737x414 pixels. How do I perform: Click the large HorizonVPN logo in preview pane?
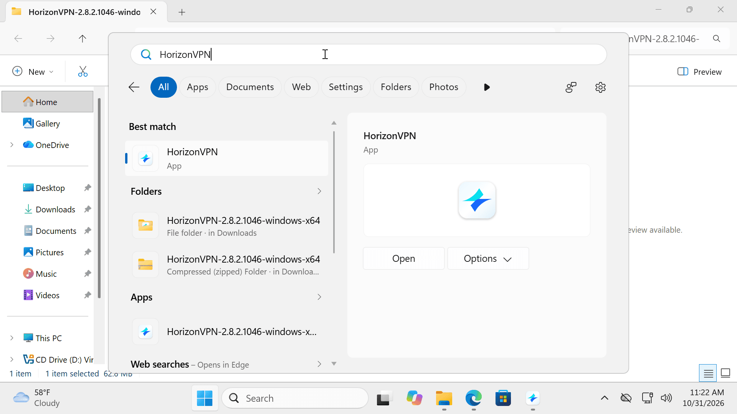[477, 200]
